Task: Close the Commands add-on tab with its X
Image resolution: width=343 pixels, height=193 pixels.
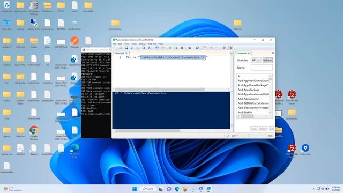Action: click(x=249, y=53)
